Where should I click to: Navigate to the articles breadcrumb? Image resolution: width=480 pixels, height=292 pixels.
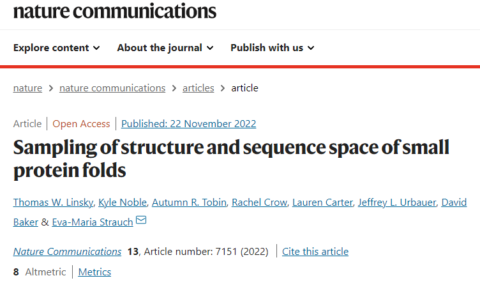[199, 88]
